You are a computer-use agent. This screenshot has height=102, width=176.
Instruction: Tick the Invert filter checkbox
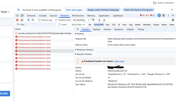59,25
